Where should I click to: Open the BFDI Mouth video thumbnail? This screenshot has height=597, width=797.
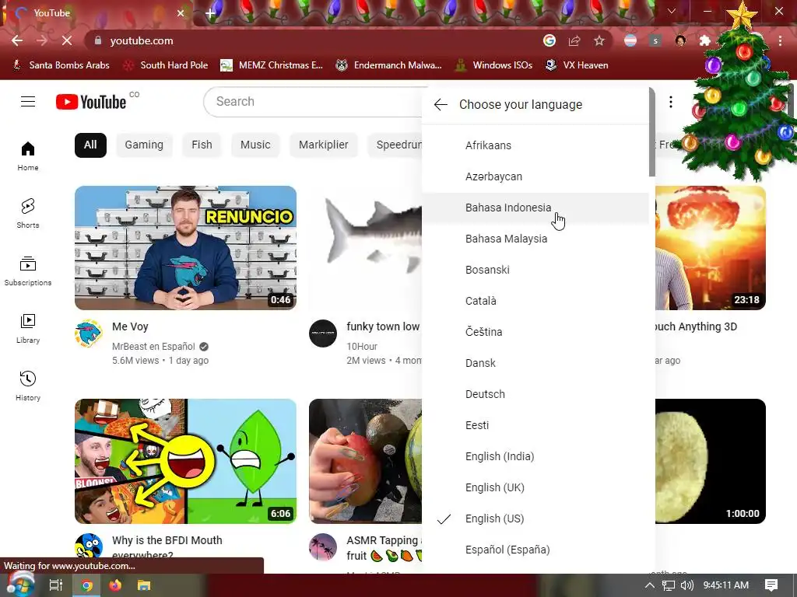click(x=185, y=461)
